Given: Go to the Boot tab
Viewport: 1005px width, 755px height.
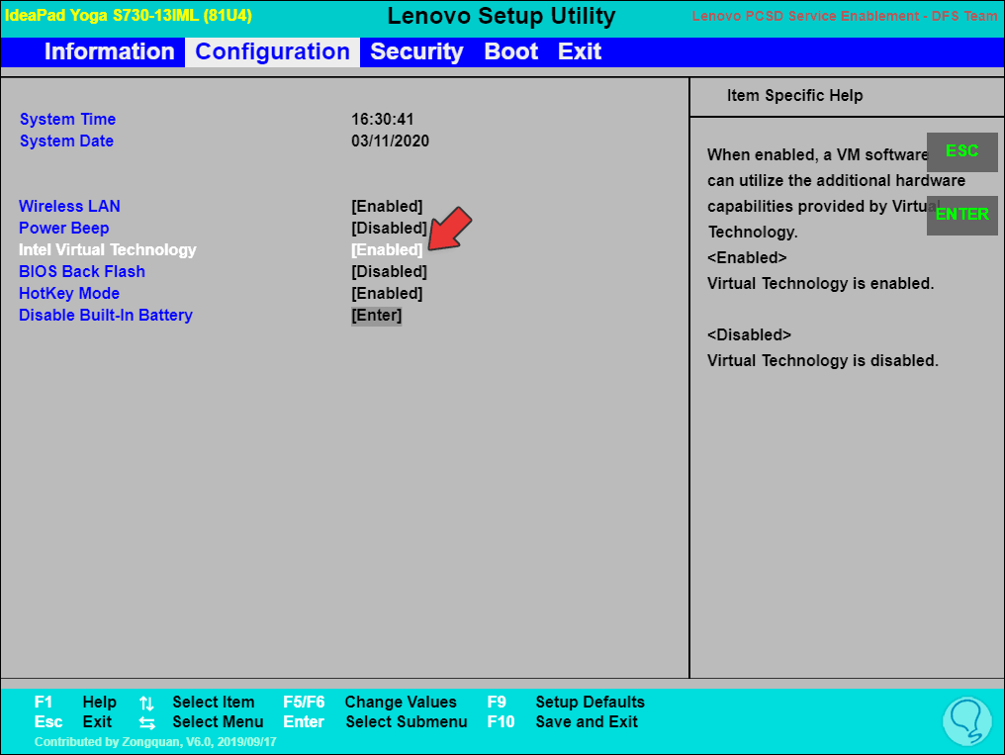Looking at the screenshot, I should coord(510,51).
